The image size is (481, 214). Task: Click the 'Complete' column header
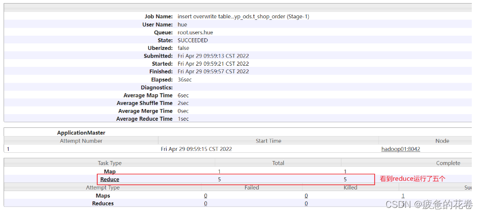(x=448, y=163)
